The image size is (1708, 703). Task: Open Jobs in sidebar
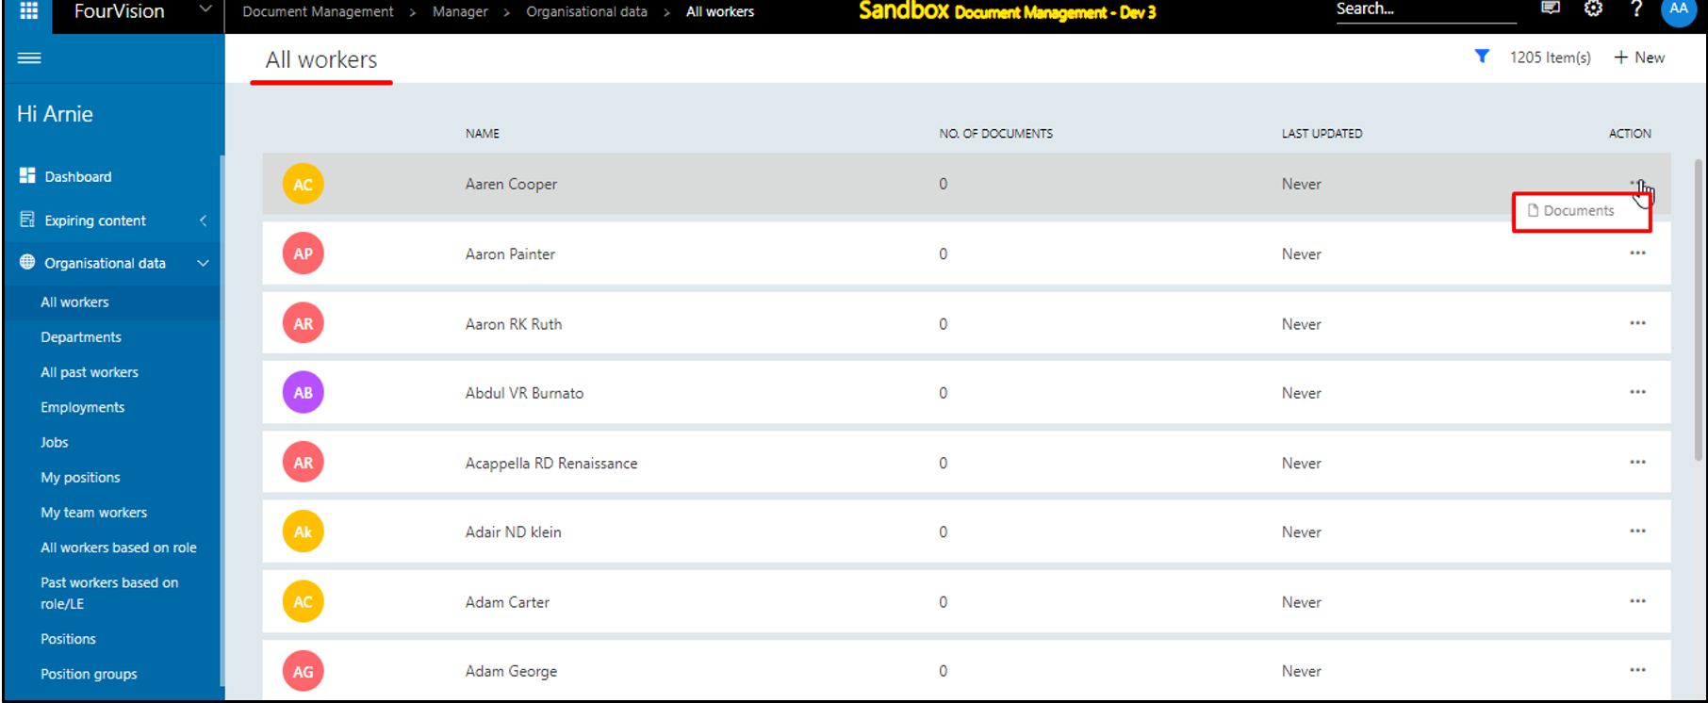pos(55,442)
